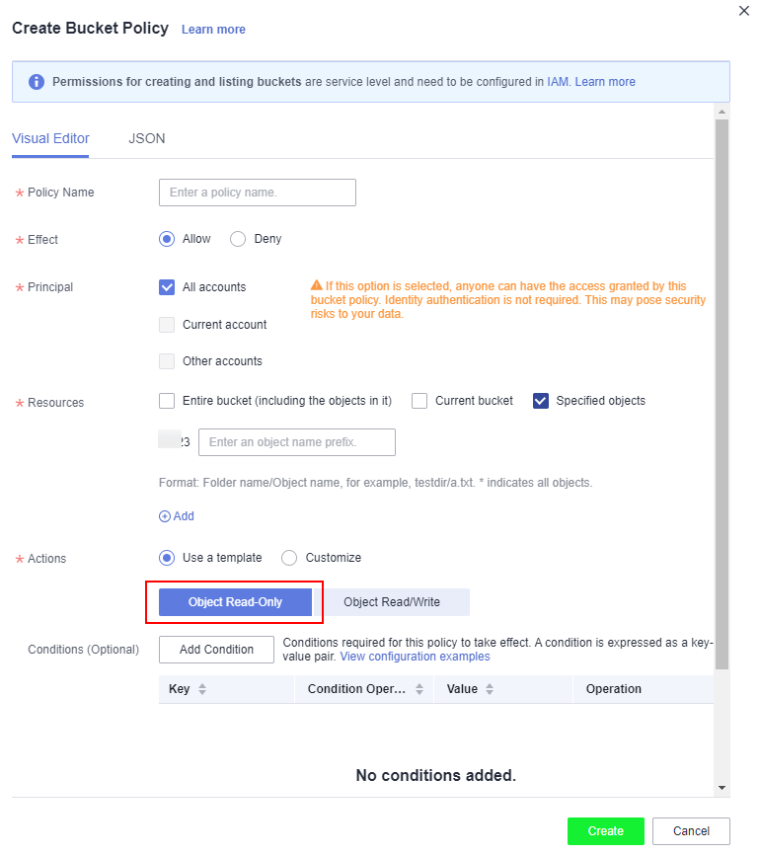This screenshot has width=760, height=855.
Task: Sort the table by the Key column
Action: tap(202, 689)
